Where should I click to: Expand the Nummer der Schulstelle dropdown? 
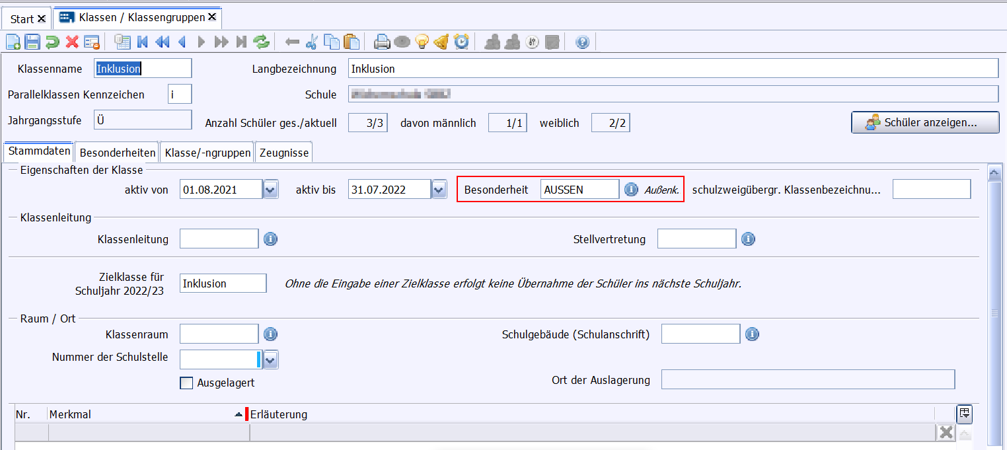tap(270, 359)
